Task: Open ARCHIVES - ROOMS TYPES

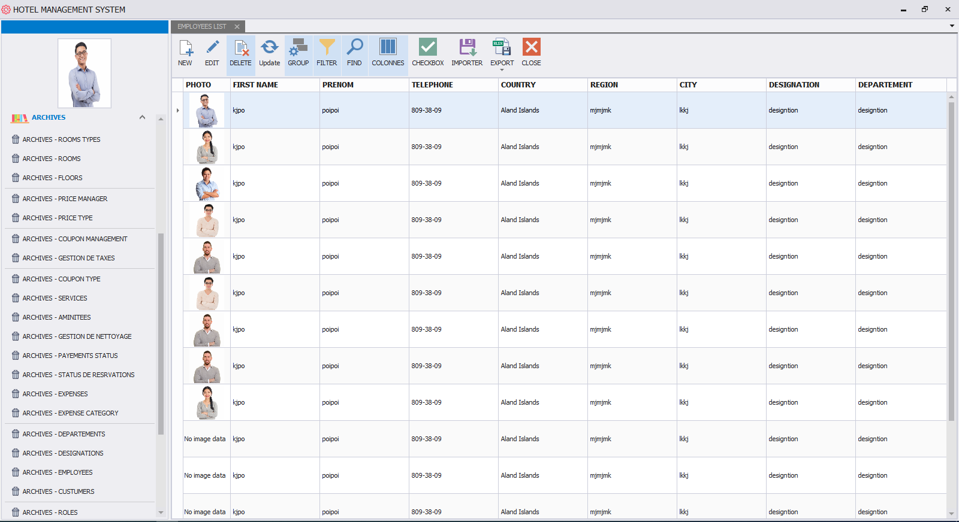Action: [x=61, y=139]
